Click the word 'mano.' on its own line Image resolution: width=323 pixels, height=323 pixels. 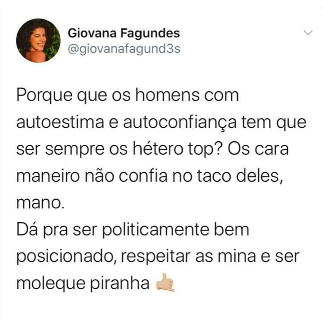[40, 203]
